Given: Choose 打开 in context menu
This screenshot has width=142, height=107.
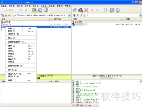Looking at the screenshot, I should (x=21, y=51).
